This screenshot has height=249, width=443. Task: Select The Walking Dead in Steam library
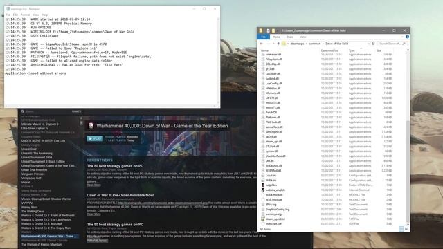point(33,212)
